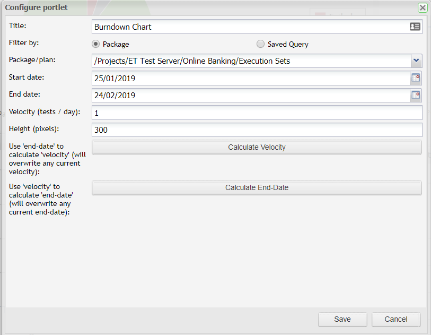Focus the End date text field
This screenshot has height=335, width=431.
(249, 96)
